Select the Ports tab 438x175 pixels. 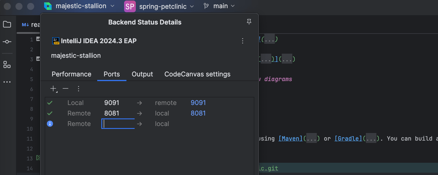[112, 74]
